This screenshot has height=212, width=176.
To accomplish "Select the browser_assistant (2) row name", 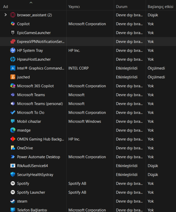I will (35, 15).
